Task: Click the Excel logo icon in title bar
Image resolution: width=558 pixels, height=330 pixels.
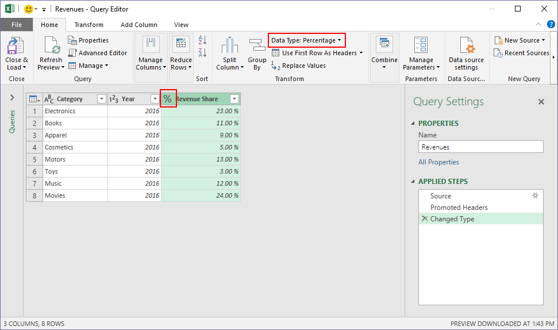Action: 10,9
